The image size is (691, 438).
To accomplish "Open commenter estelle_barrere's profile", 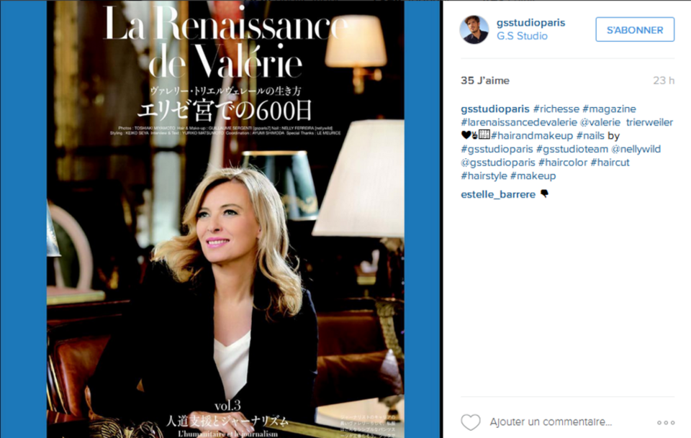I will [498, 195].
